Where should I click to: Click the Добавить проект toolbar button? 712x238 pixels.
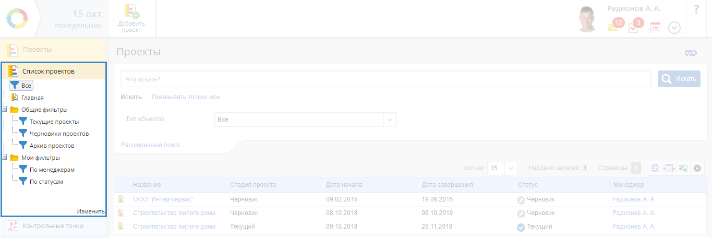point(131,19)
